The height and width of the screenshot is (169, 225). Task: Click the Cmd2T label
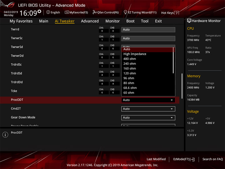pos(16,109)
